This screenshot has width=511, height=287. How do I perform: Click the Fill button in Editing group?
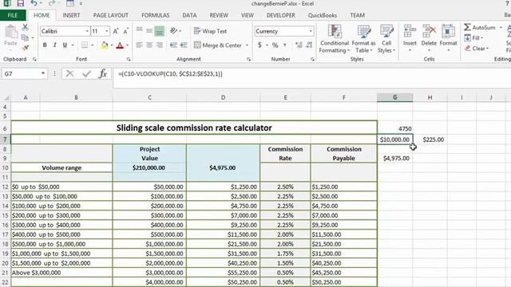(473, 37)
